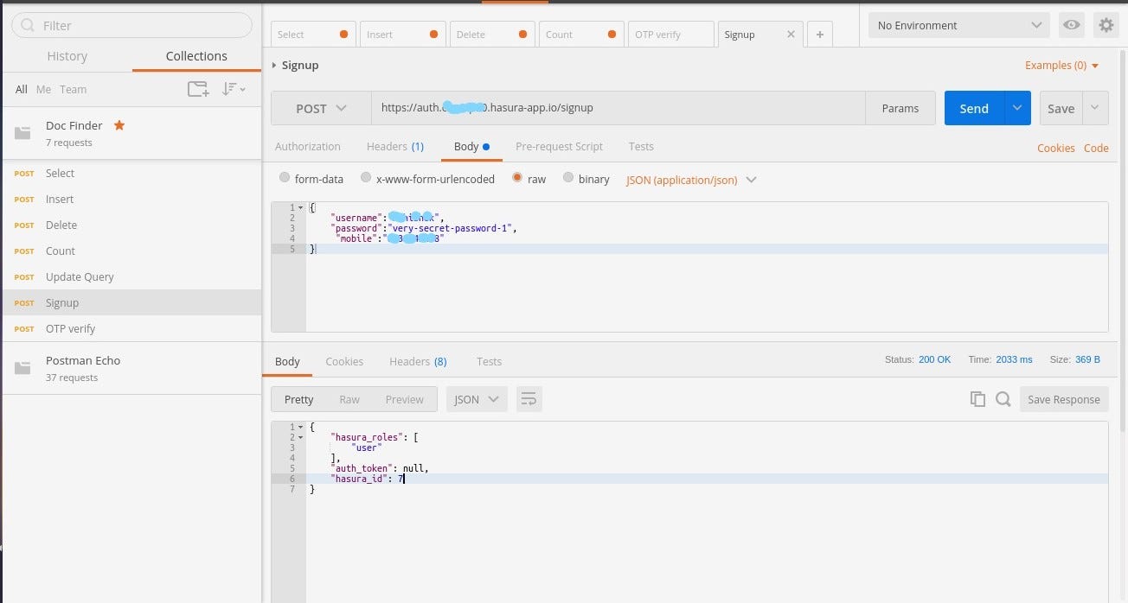Image resolution: width=1128 pixels, height=603 pixels.
Task: Open the request Tests tab
Action: [x=641, y=147]
